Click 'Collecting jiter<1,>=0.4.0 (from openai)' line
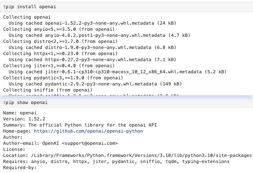This screenshot has height=173, width=253. point(59,66)
